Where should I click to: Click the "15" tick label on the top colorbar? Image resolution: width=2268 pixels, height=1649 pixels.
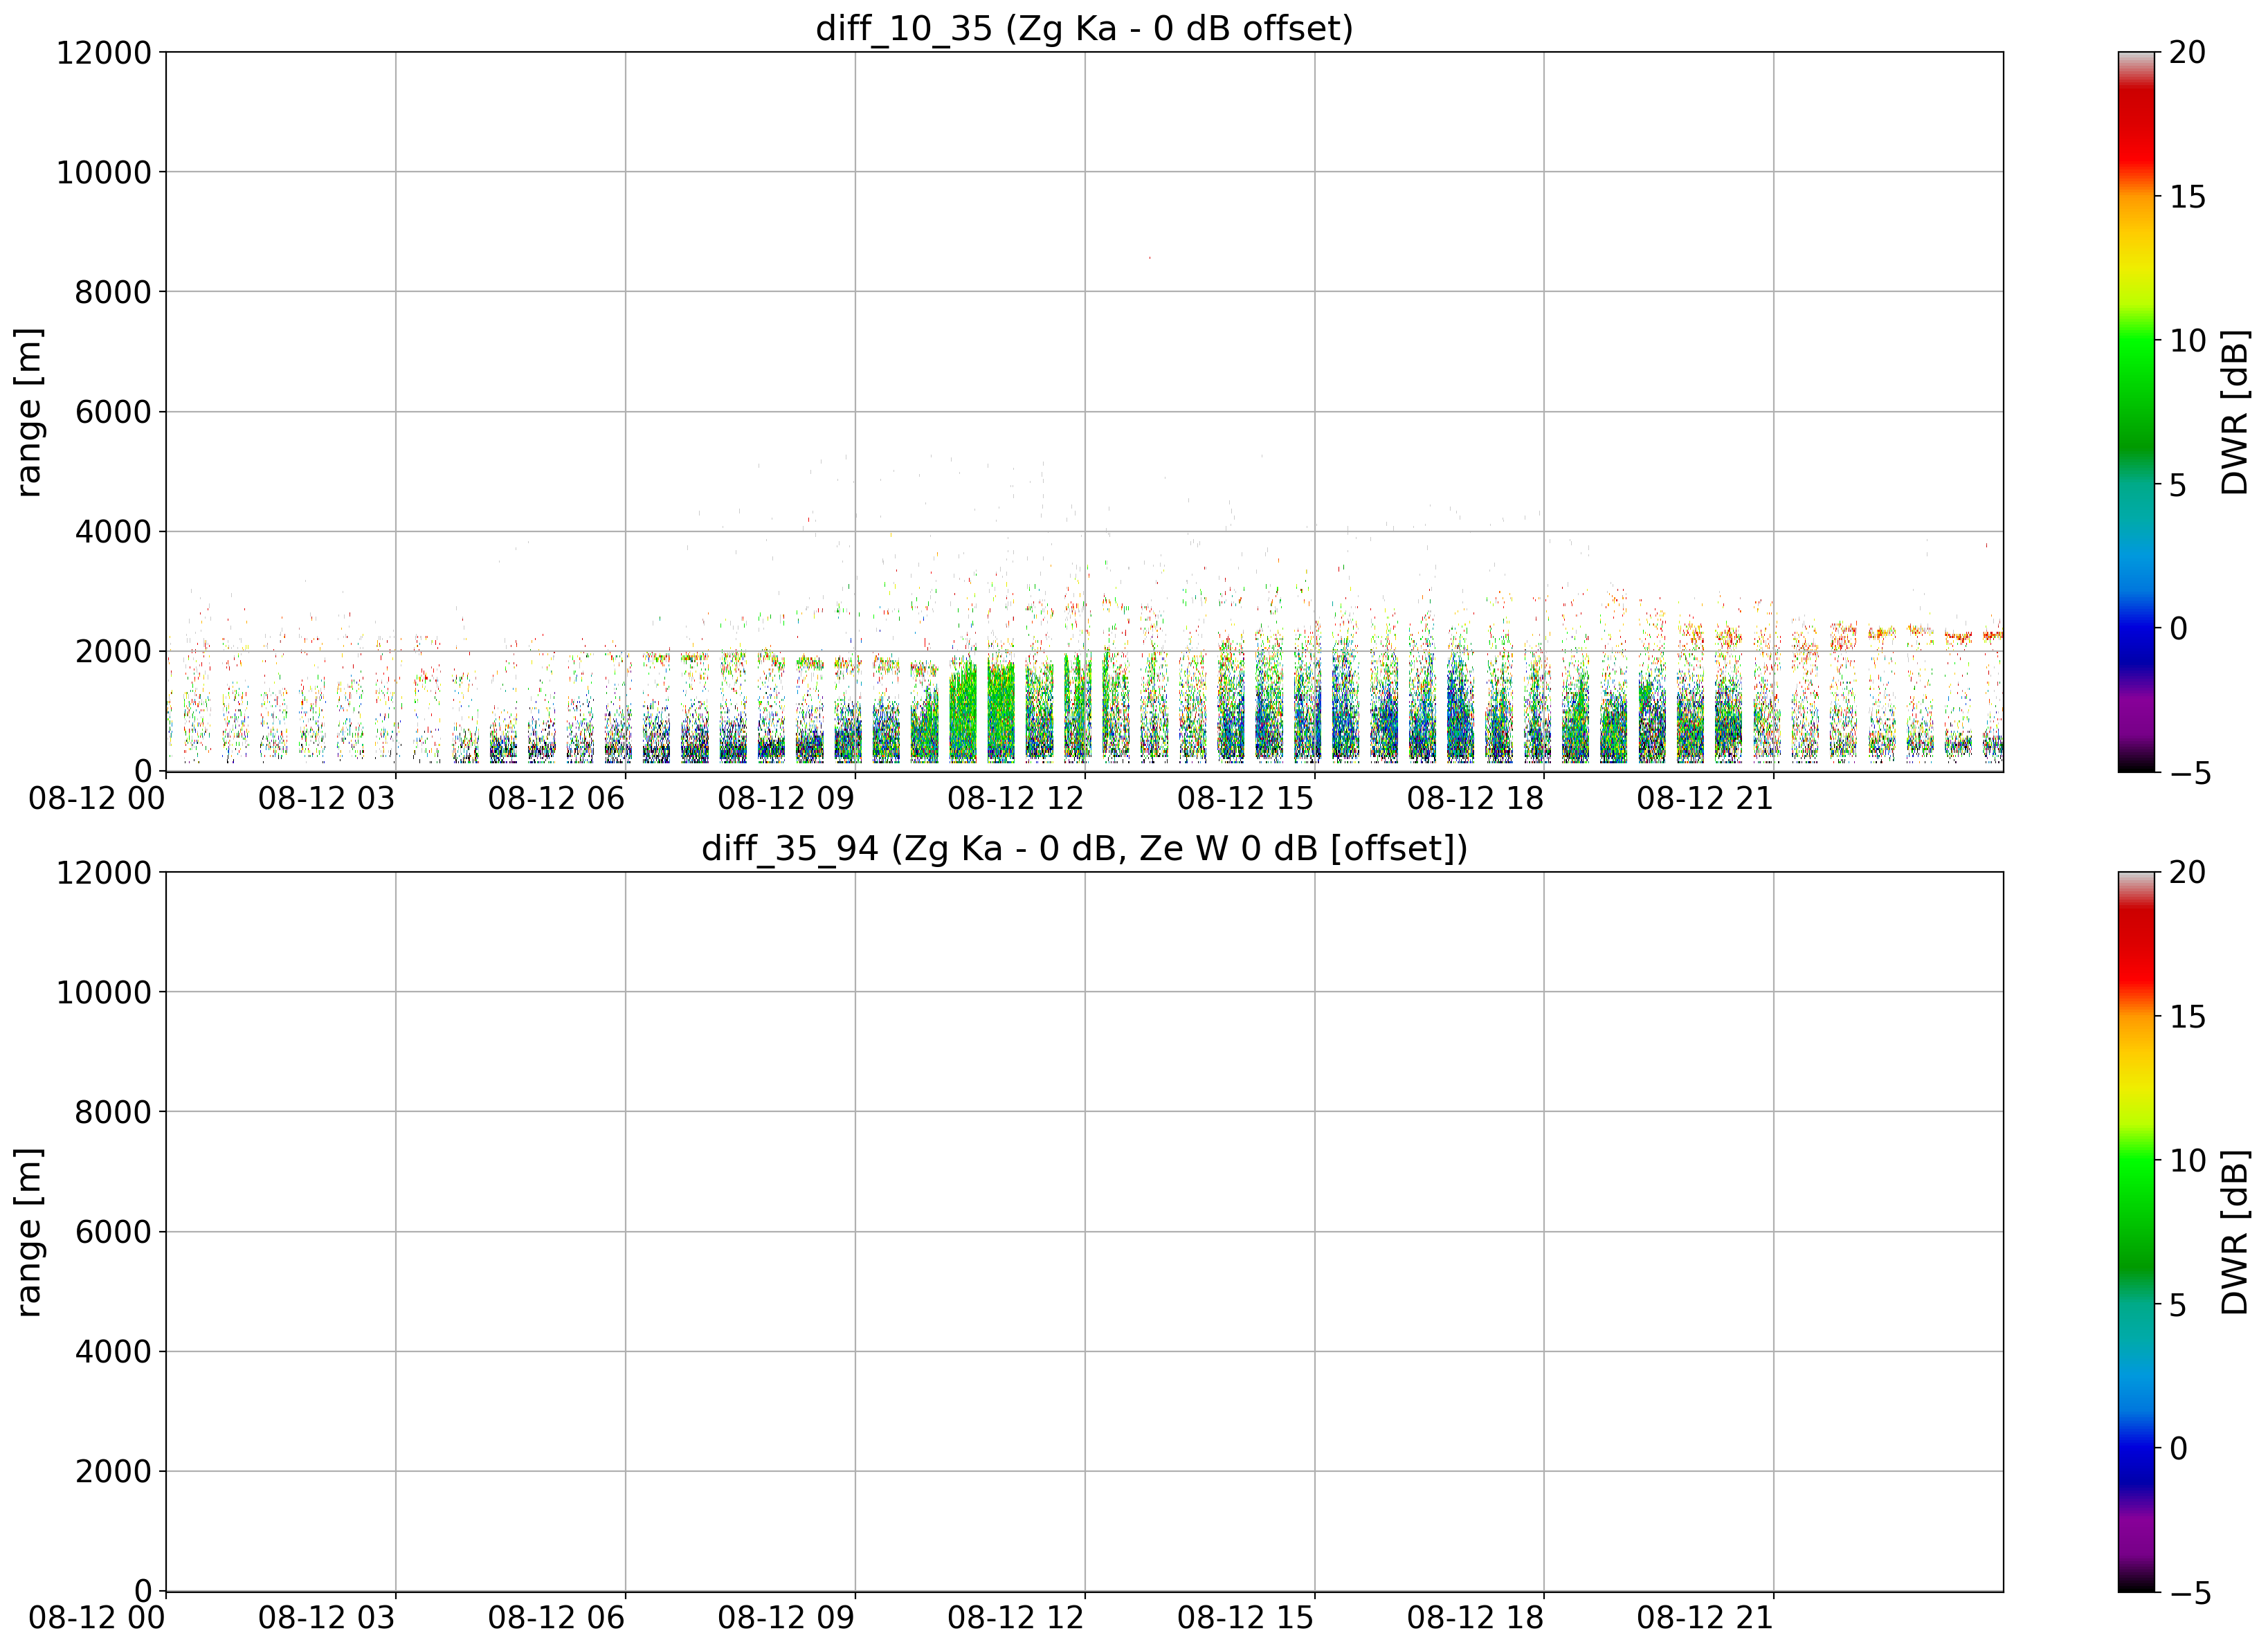click(2187, 196)
